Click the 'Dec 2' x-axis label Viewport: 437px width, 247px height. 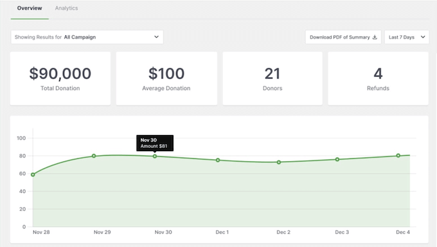[283, 232]
